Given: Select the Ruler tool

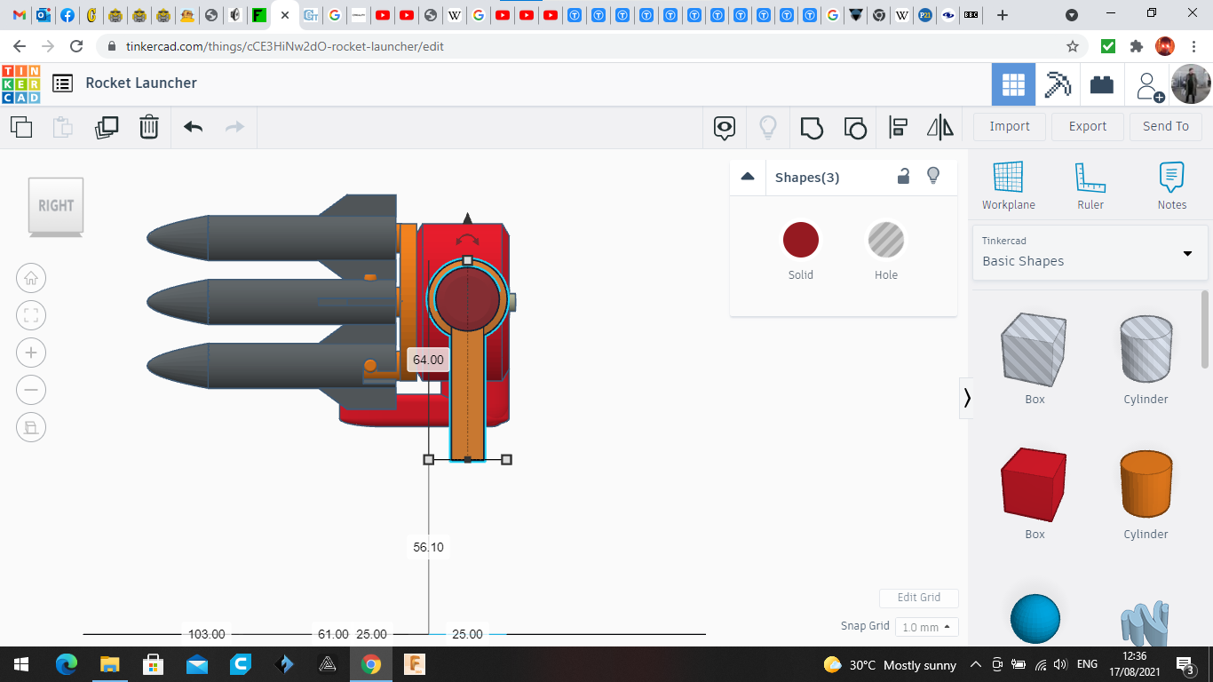Looking at the screenshot, I should click(1090, 186).
